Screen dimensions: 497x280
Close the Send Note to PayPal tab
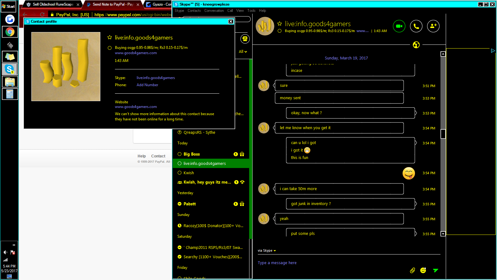click(138, 5)
